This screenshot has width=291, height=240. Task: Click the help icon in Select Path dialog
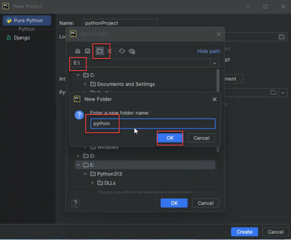(x=76, y=203)
